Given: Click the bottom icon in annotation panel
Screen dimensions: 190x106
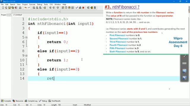Looking at the screenshot, I should 184,78.
